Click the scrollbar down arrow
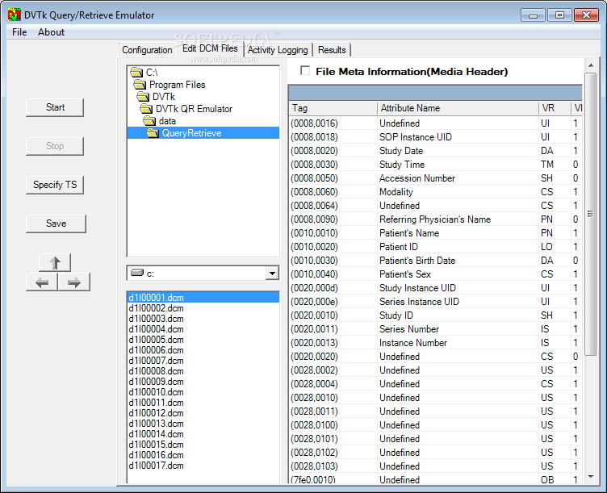The height and width of the screenshot is (493, 607). click(x=590, y=477)
